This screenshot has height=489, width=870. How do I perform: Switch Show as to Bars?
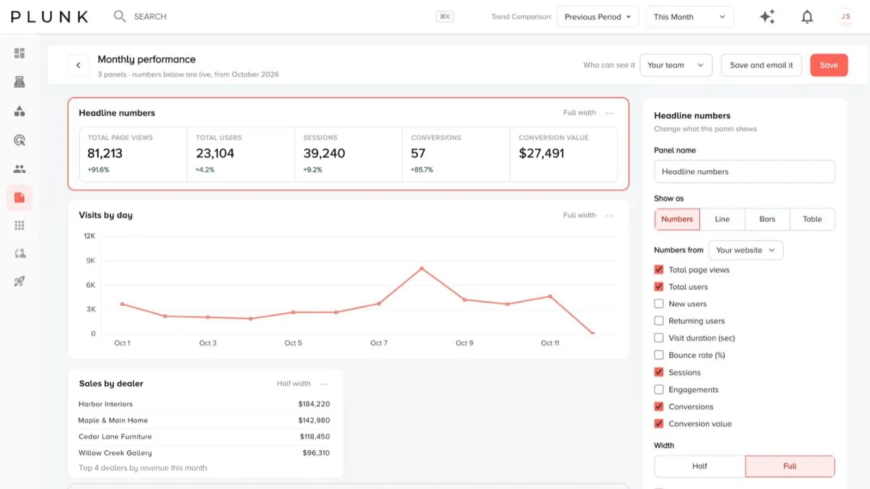767,219
